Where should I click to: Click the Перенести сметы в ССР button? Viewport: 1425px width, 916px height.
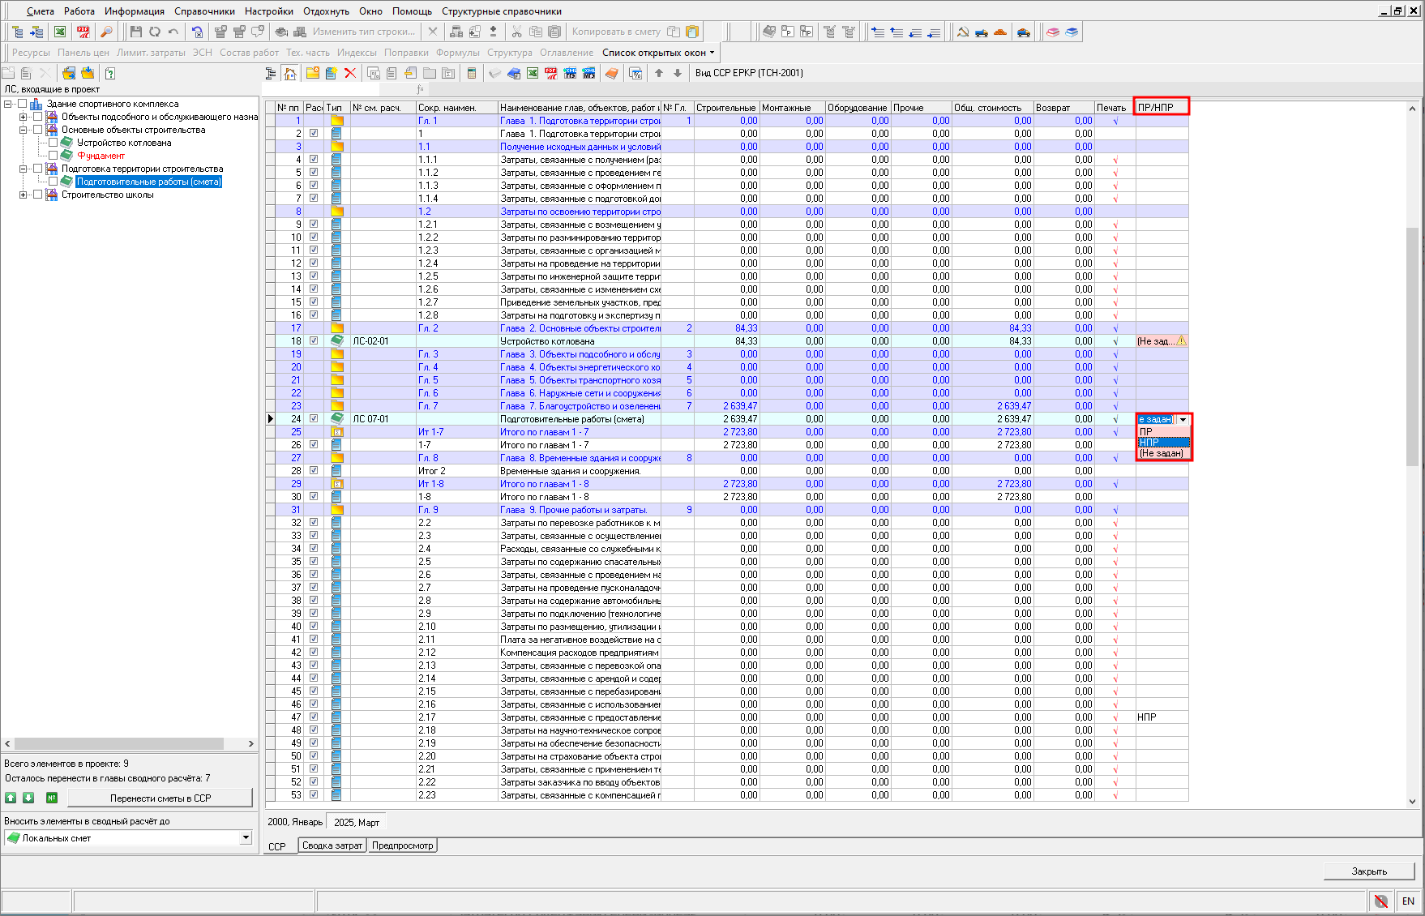[160, 798]
